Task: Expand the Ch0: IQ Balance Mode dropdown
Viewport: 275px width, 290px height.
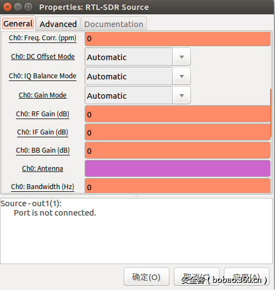Action: point(137,76)
